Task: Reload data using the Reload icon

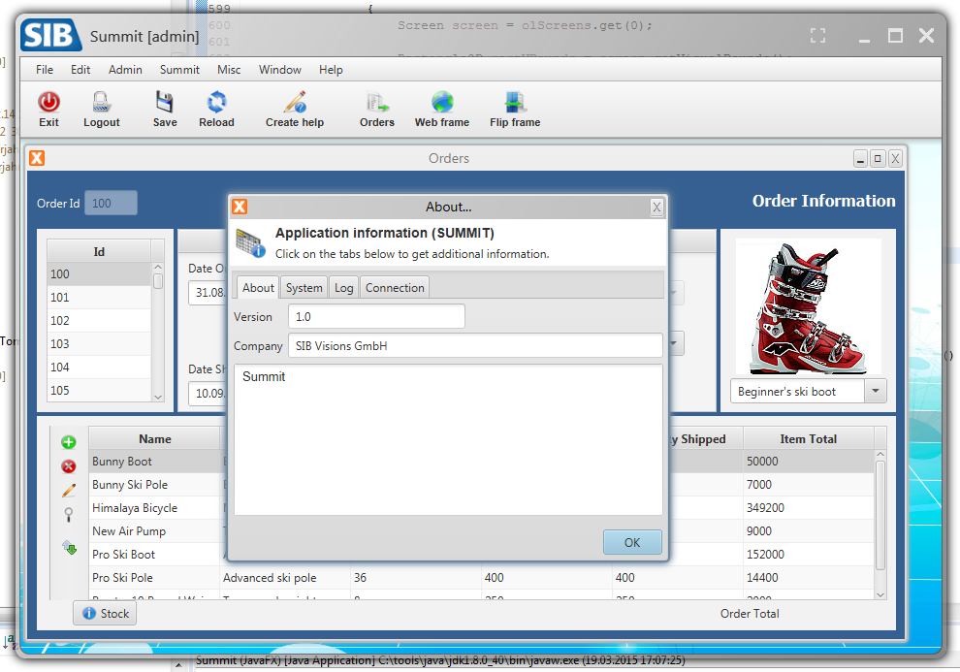Action: [217, 102]
